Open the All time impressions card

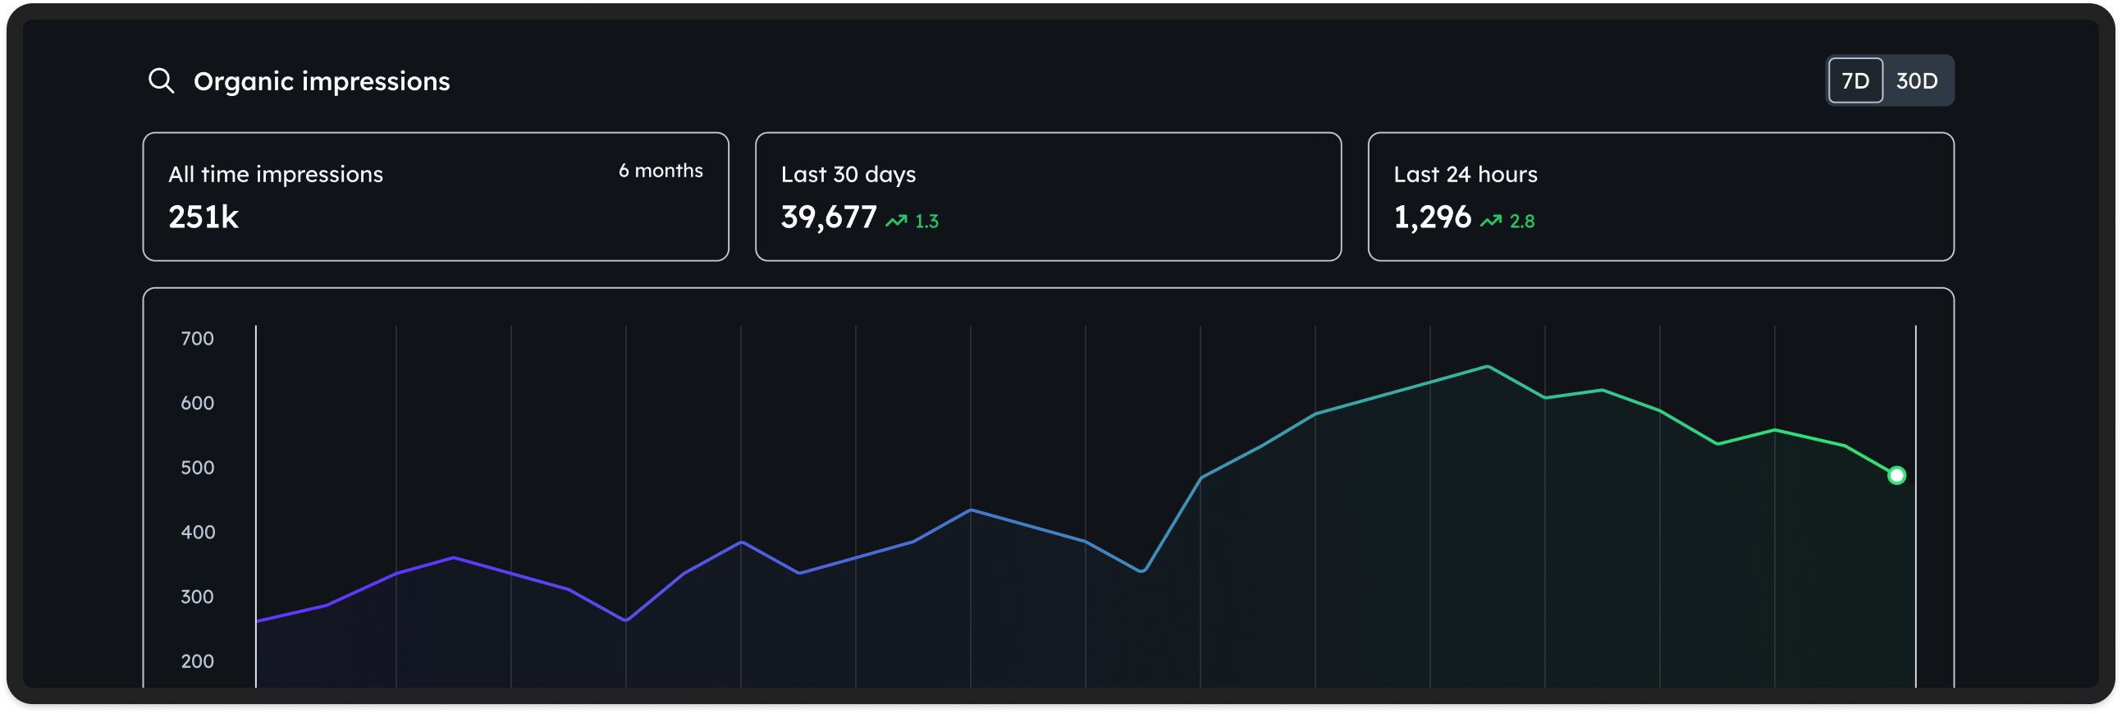[435, 197]
